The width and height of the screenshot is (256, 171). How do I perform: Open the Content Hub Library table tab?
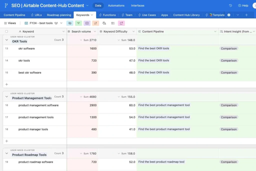(x=186, y=15)
